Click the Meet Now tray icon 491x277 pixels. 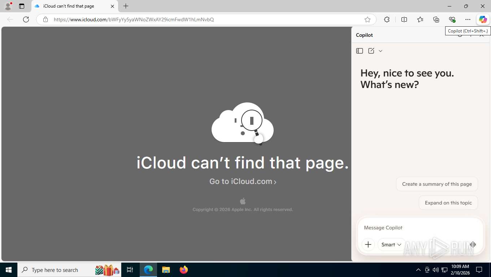[x=427, y=270]
